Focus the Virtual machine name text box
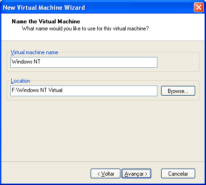The width and height of the screenshot is (206, 185). pyautogui.click(x=84, y=62)
